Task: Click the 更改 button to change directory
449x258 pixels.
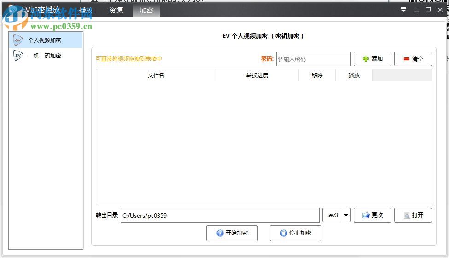Action: point(372,215)
